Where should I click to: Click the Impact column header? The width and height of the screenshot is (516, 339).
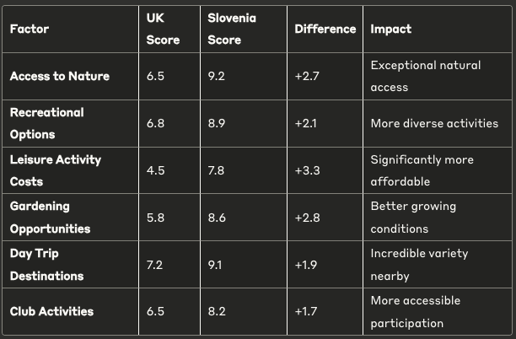point(391,29)
